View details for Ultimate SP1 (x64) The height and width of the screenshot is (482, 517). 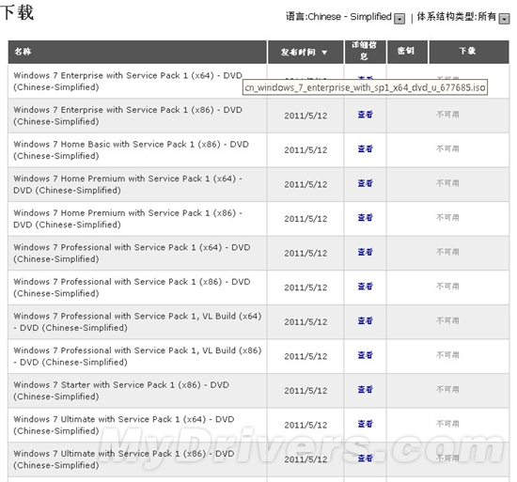coord(366,424)
